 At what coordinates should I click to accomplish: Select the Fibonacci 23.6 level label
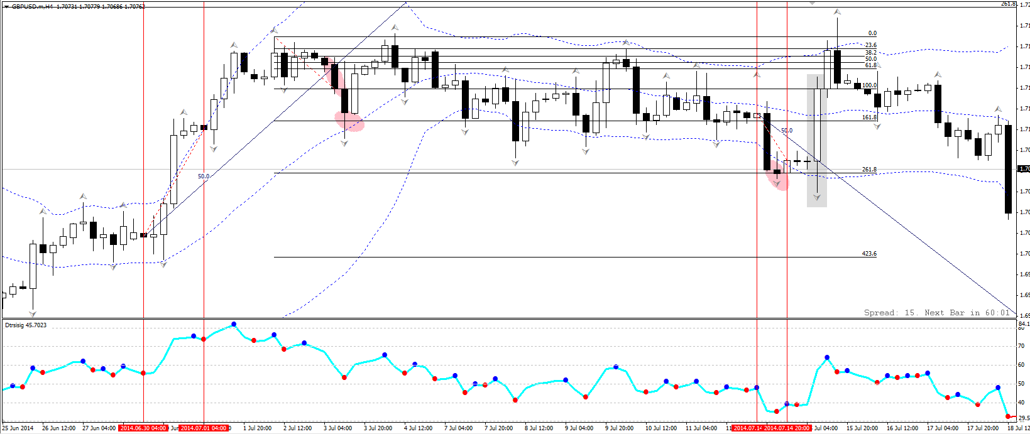coord(870,45)
